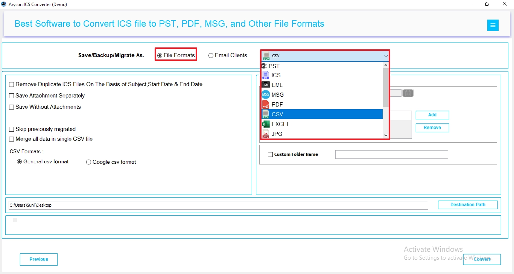514x274 pixels.
Task: Choose Google csv format radio button
Action: [x=89, y=162]
